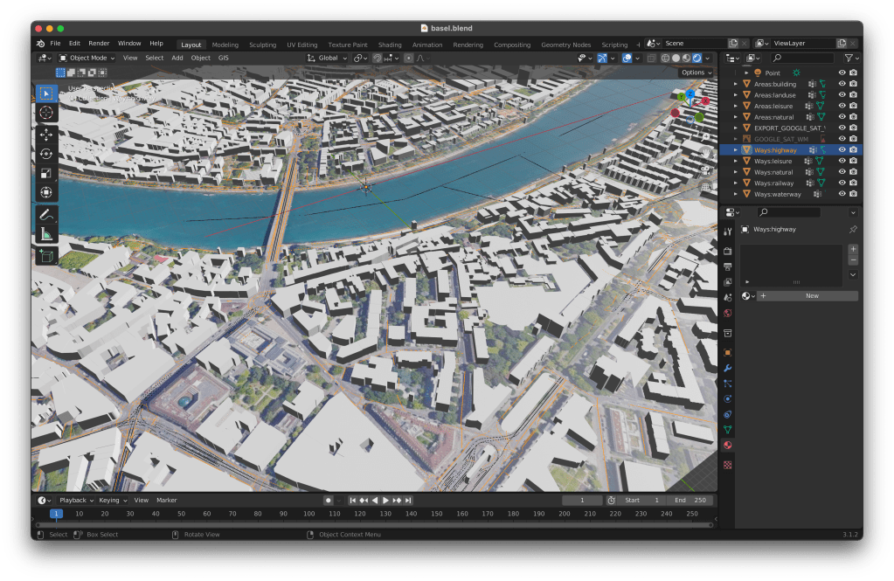Pick the Annotate pencil tool
The width and height of the screenshot is (894, 581).
[x=46, y=214]
